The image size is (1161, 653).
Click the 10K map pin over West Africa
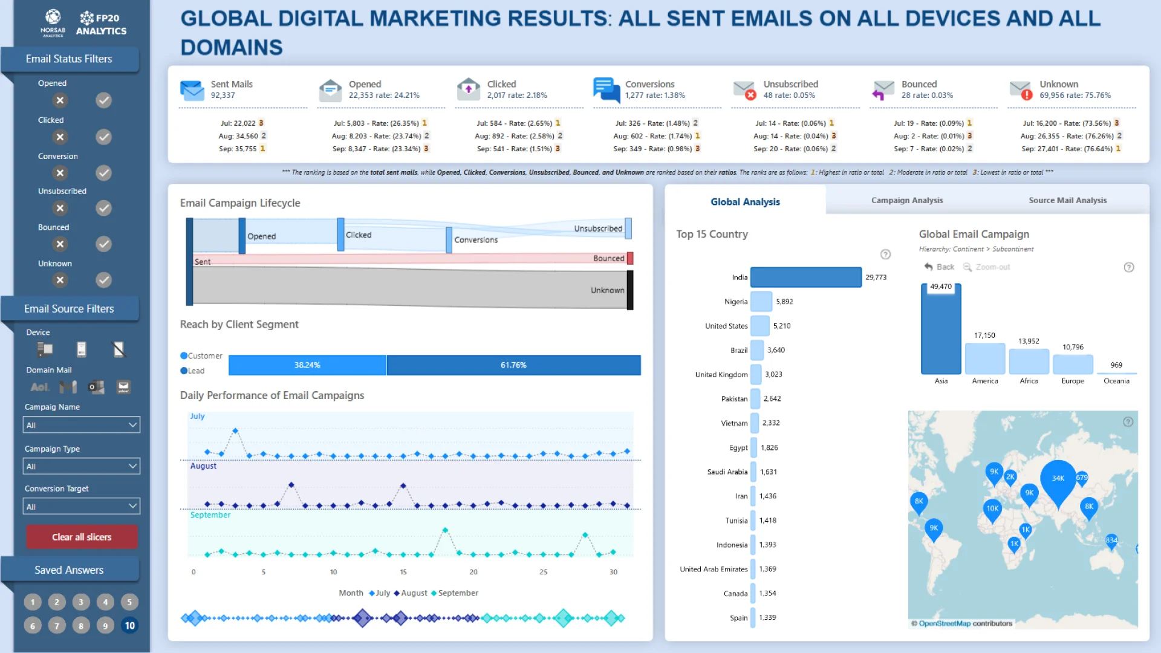[992, 511]
